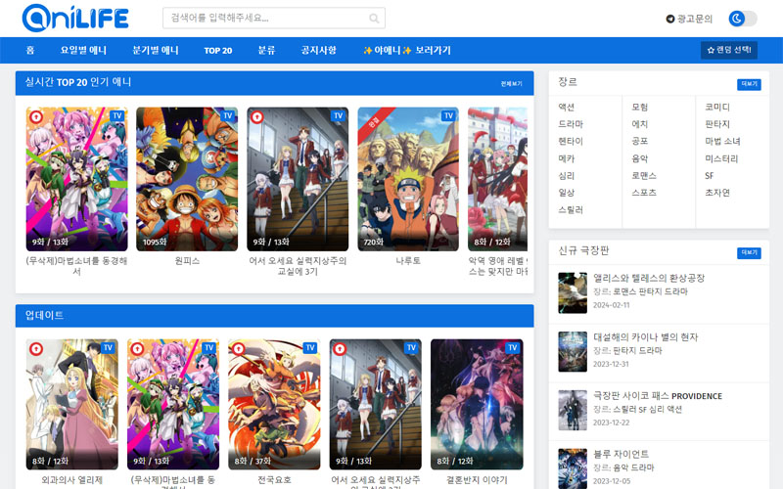
Task: Click 원피스 title text
Action: (187, 261)
